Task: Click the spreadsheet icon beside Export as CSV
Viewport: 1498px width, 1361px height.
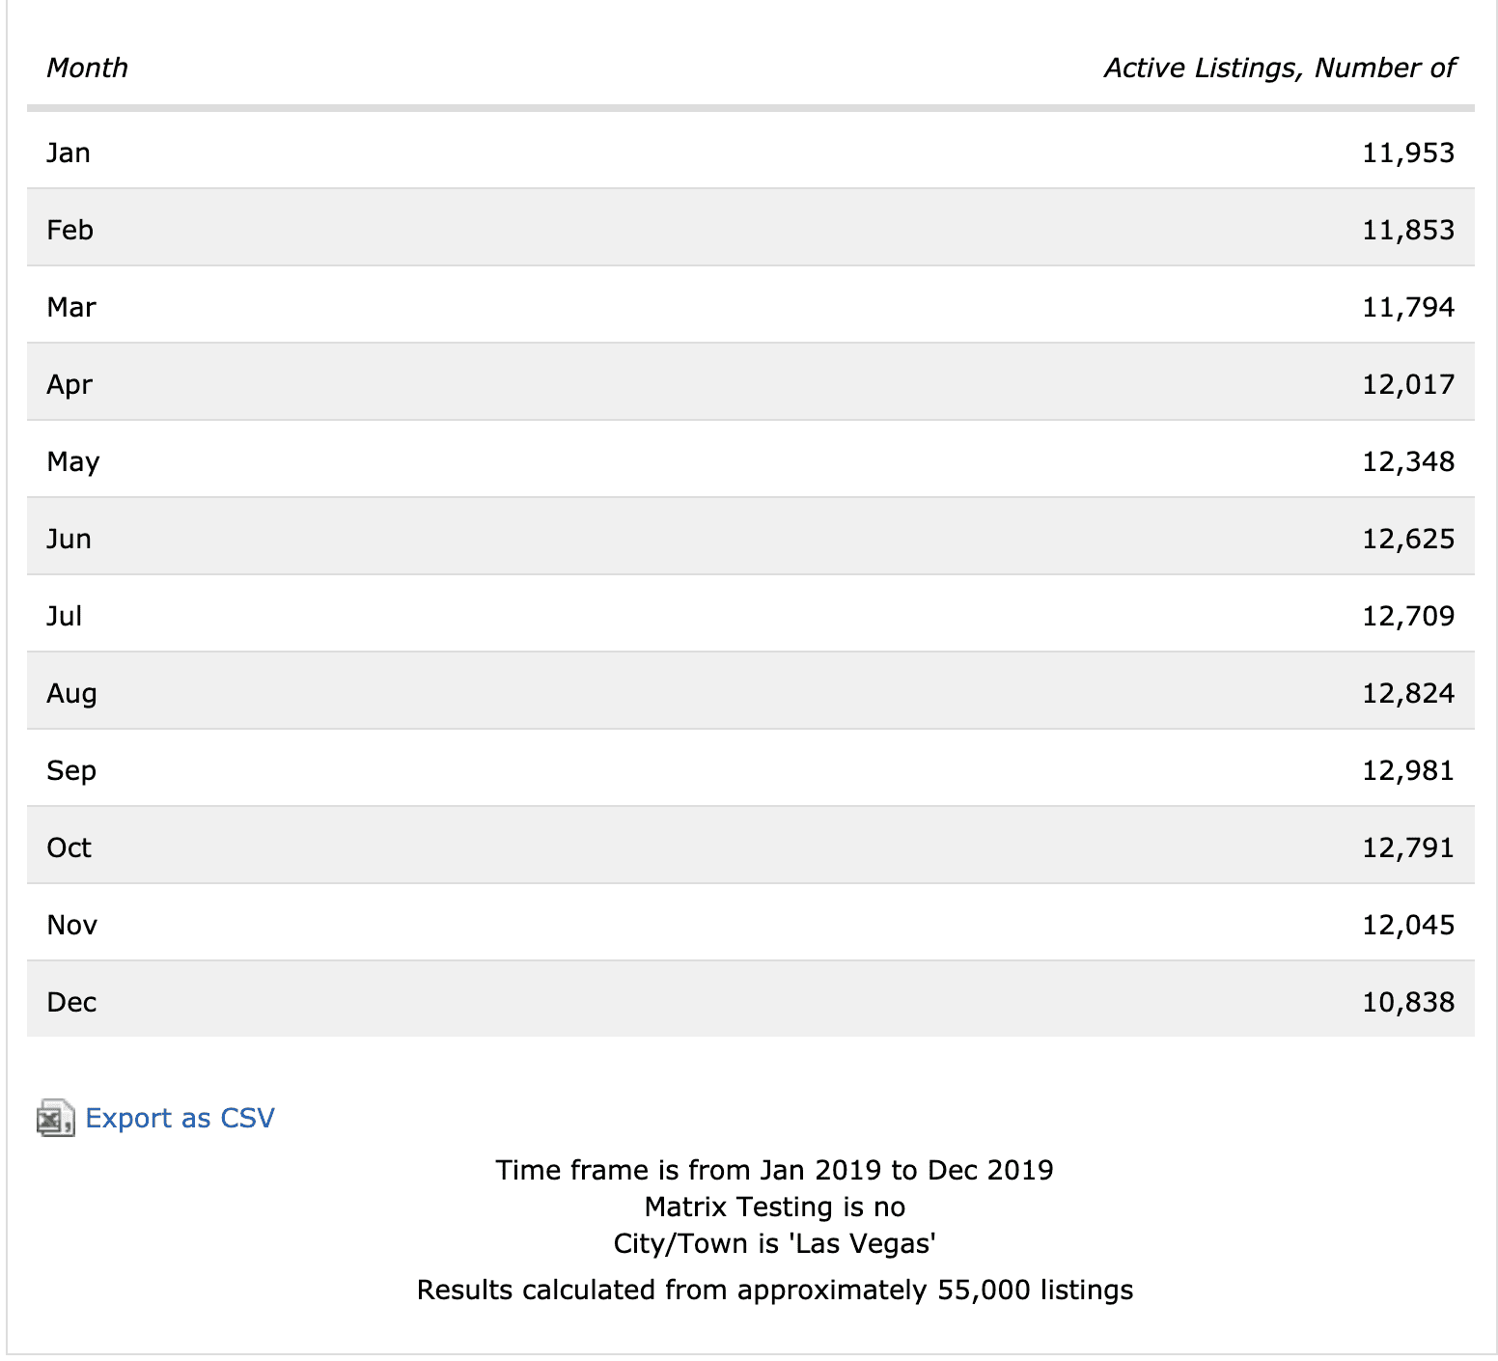Action: pos(55,1118)
